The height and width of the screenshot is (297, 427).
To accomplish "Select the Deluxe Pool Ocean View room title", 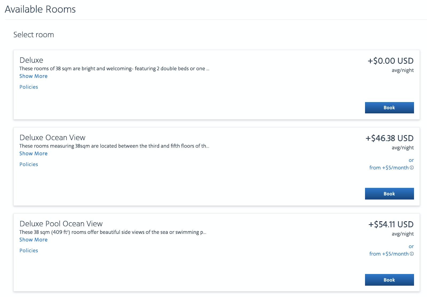I will point(61,224).
